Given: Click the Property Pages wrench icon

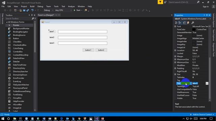Looking at the screenshot, I should tap(193, 23).
